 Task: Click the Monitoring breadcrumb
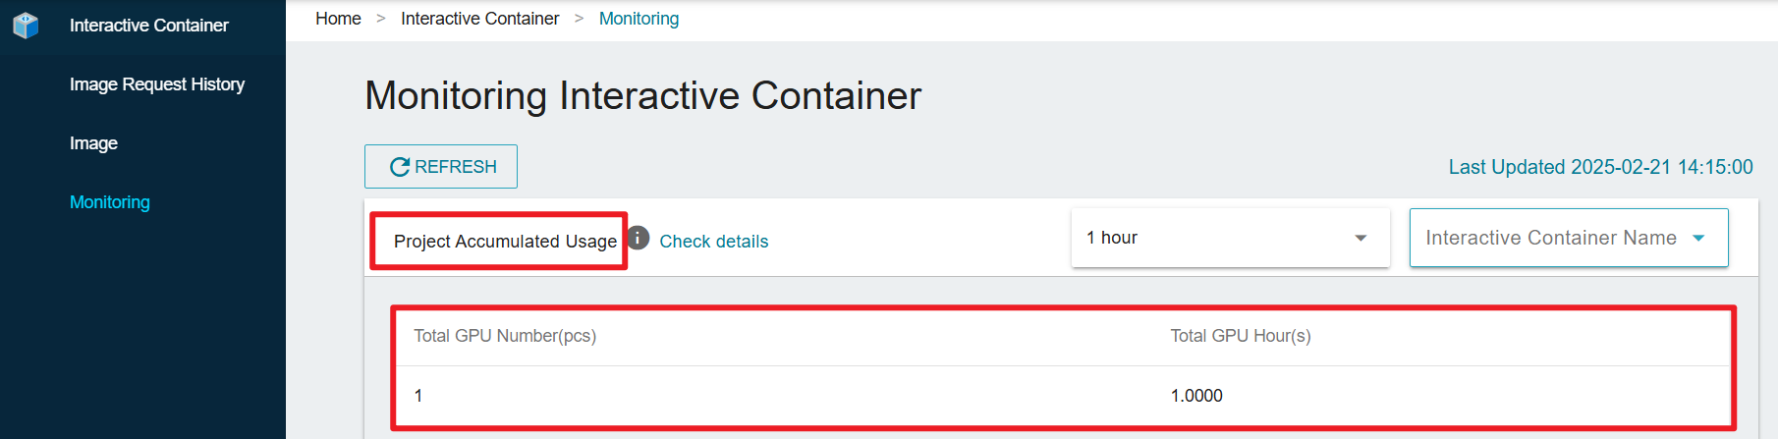coord(639,19)
